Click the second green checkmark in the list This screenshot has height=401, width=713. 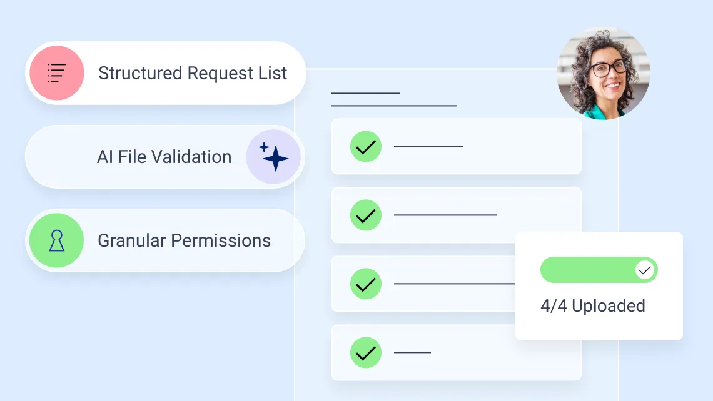[x=366, y=215]
